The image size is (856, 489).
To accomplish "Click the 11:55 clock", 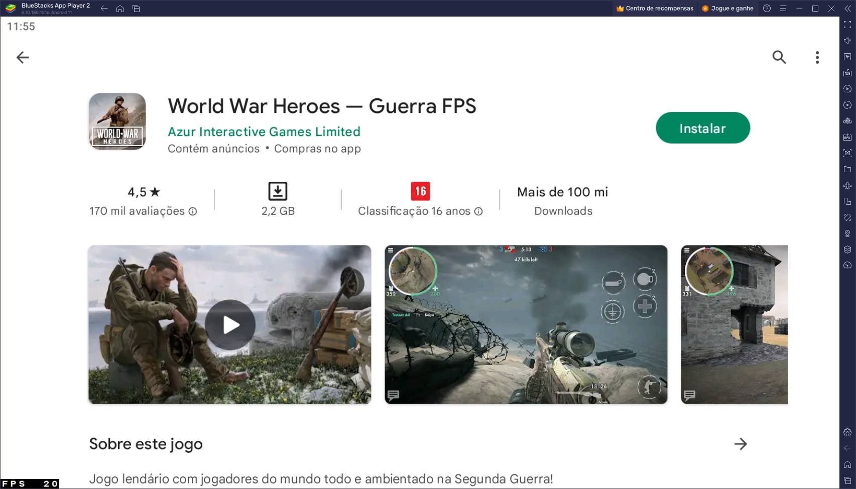I will point(21,27).
